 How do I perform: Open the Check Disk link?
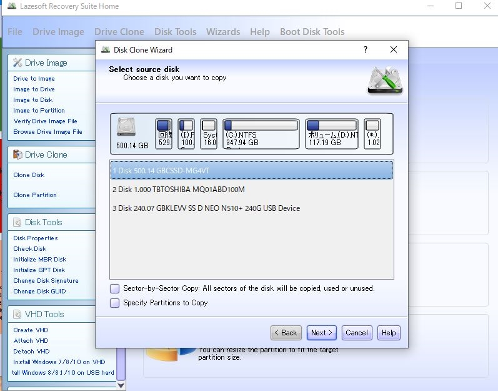(x=30, y=248)
